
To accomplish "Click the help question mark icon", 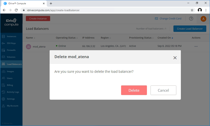I will [191, 19].
